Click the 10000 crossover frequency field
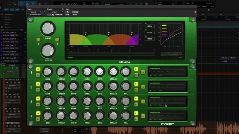Viewport: 239px width, 134px height. 149,39
